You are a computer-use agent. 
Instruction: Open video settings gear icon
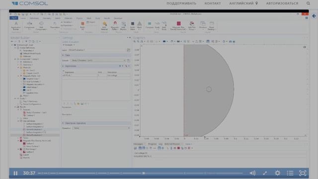[x=277, y=173]
